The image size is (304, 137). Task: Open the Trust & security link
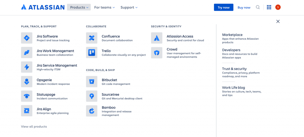[234, 69]
